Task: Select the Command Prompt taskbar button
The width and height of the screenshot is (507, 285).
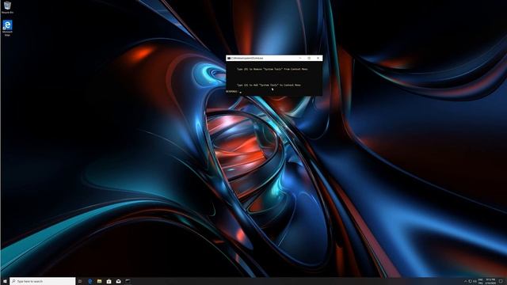Action: coord(128,282)
